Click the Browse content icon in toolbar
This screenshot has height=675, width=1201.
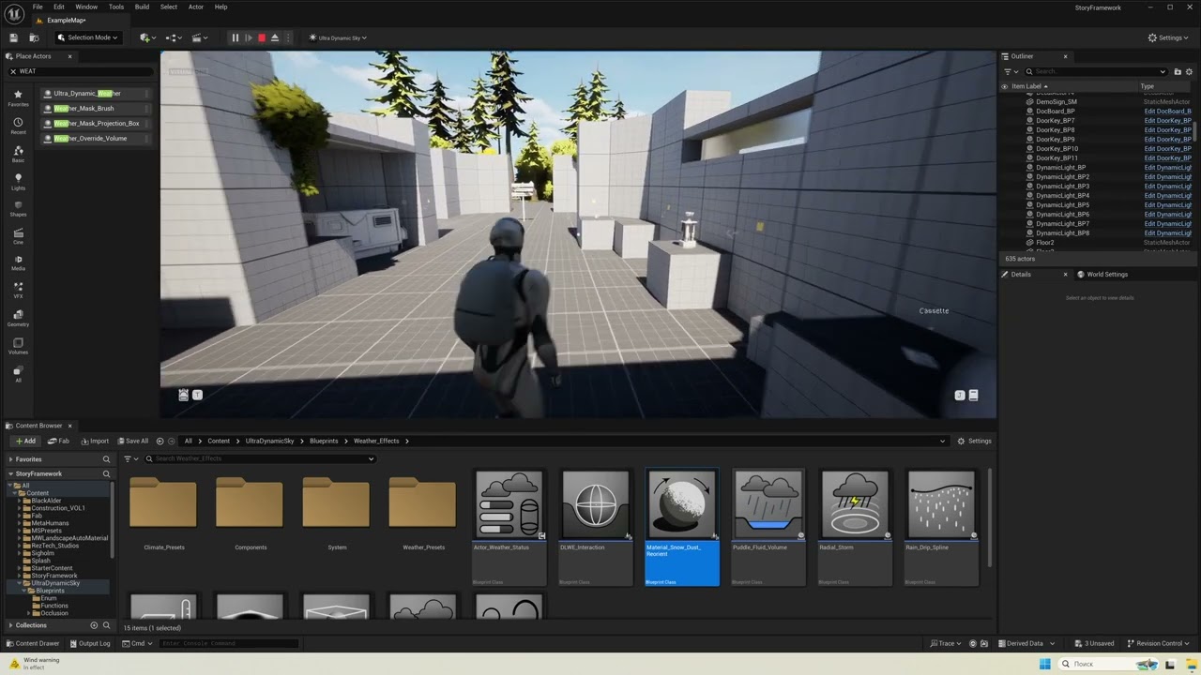coord(34,37)
